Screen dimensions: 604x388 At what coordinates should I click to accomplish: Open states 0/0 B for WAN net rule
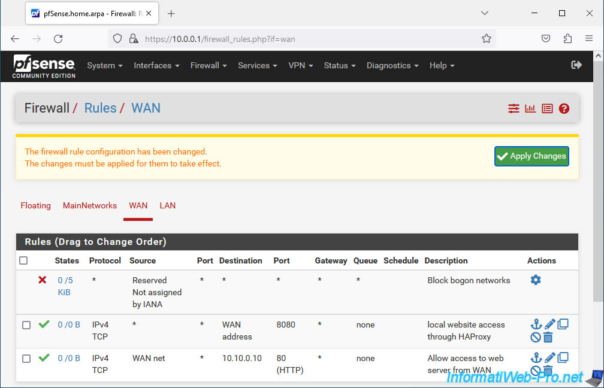(x=69, y=358)
